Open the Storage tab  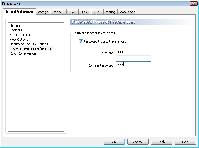click(x=43, y=12)
